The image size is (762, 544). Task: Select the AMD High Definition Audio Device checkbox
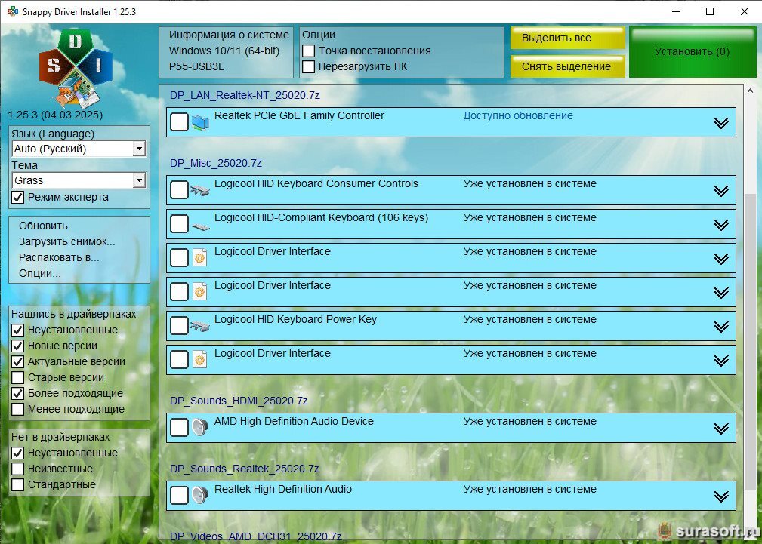coord(179,427)
